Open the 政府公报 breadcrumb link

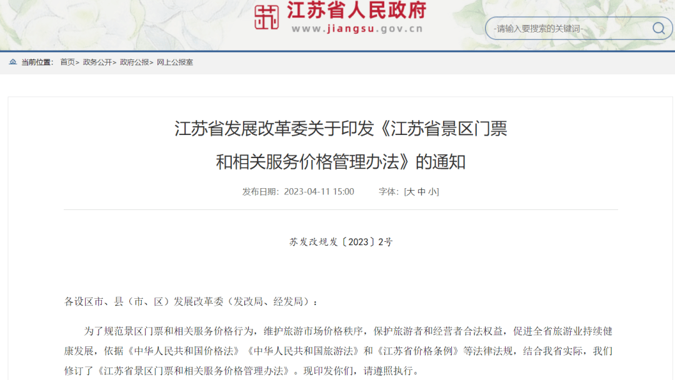(x=134, y=62)
